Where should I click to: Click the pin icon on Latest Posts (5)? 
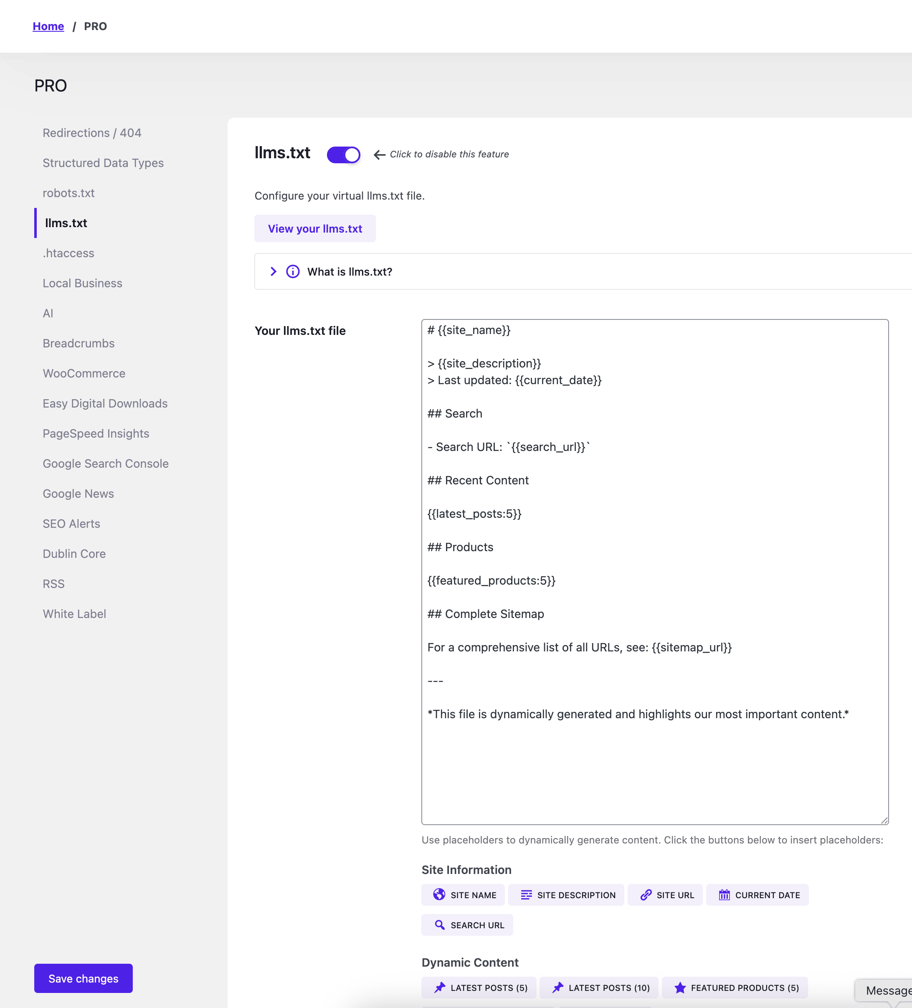(439, 988)
